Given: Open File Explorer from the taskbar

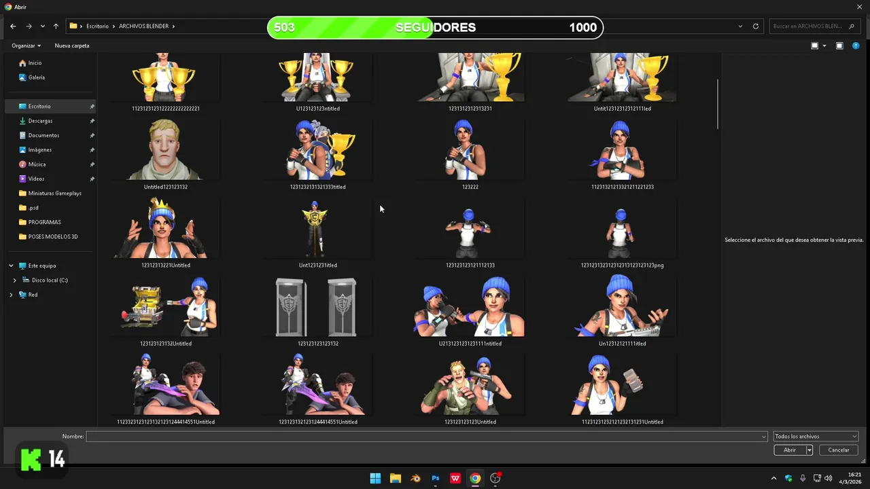Looking at the screenshot, I should 395,478.
